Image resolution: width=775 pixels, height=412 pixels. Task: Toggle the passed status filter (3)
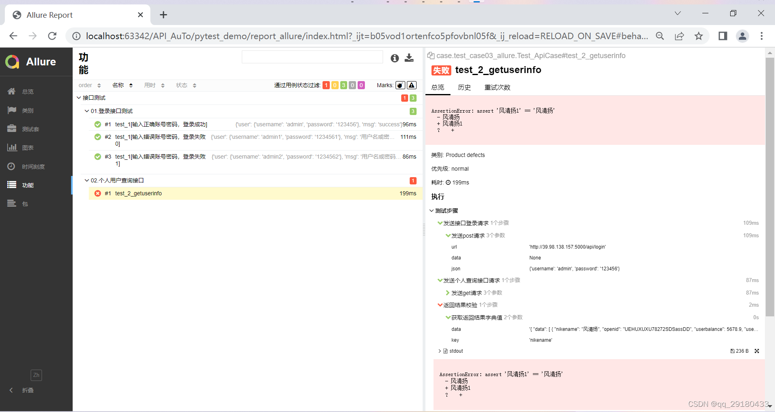coord(344,85)
